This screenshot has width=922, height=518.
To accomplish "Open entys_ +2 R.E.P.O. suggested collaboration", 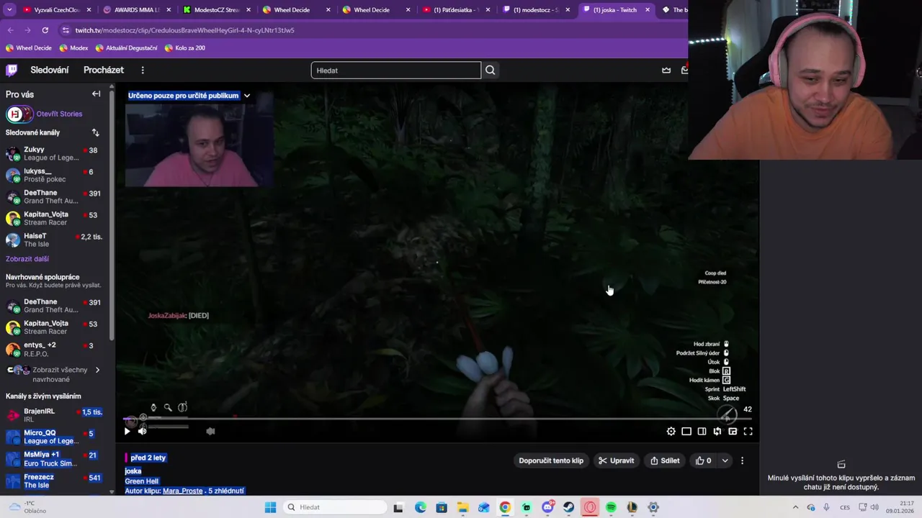I will click(x=56, y=349).
